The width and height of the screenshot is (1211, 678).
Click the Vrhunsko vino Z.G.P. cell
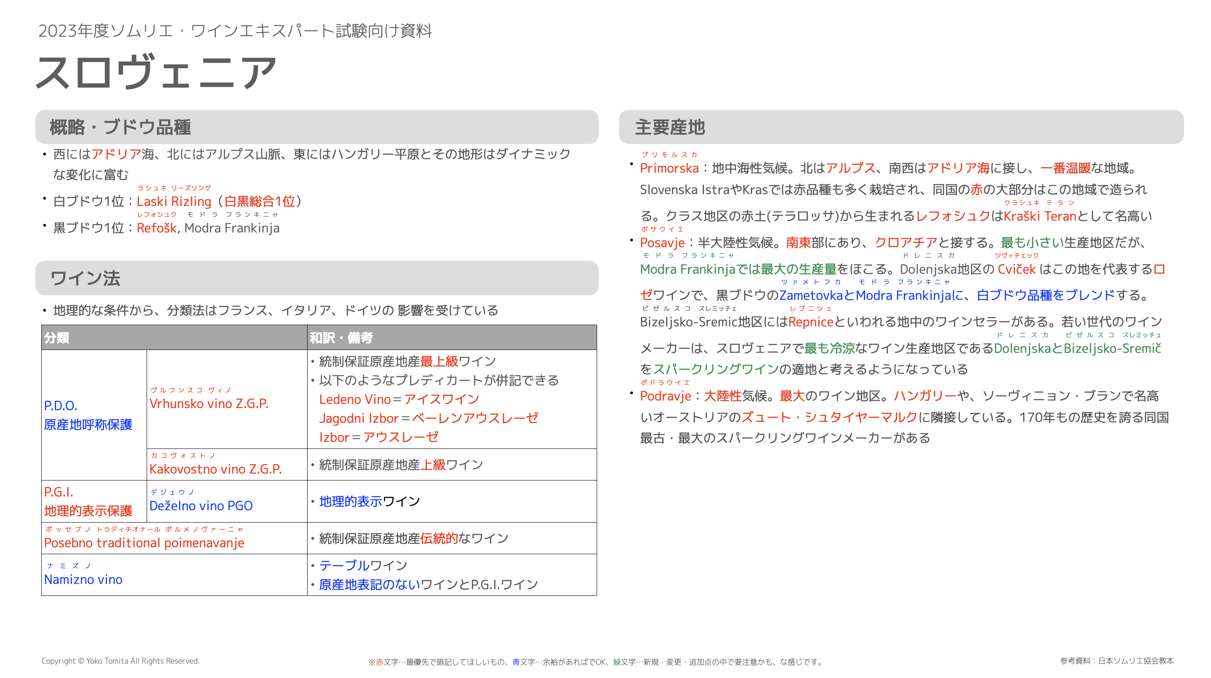(x=227, y=399)
